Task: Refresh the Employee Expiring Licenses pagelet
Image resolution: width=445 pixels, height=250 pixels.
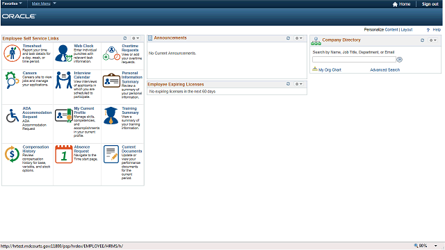Action: tap(288, 84)
